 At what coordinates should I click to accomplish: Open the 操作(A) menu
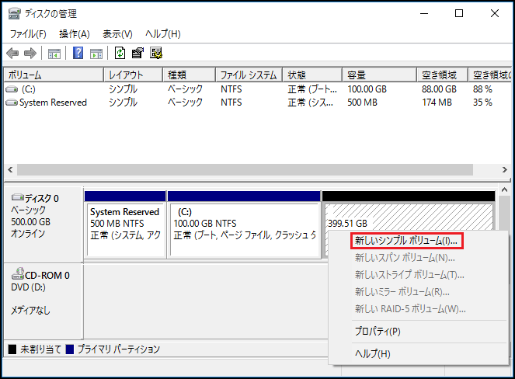(x=75, y=34)
